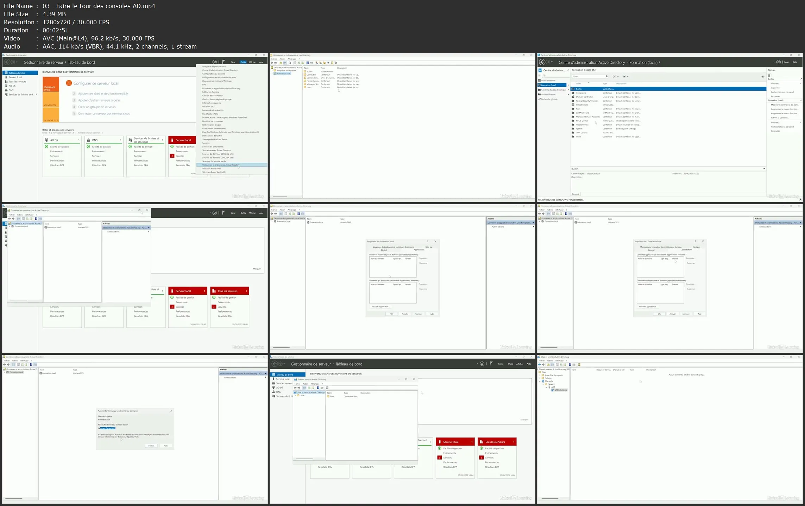Select 'Managed Service Accounts' row in list

[x=668, y=117]
